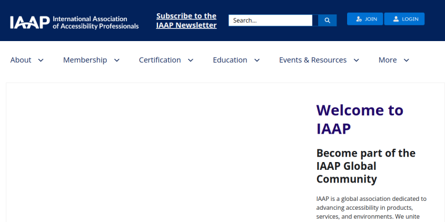Image resolution: width=445 pixels, height=222 pixels.
Task: Expand the chevron next to Certification
Action: coord(191,60)
